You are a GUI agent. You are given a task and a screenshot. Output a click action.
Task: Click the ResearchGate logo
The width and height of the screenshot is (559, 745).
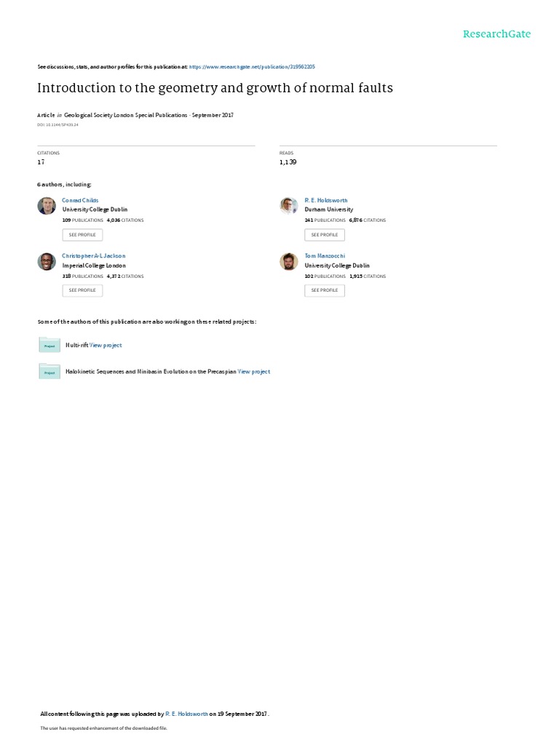coord(496,33)
